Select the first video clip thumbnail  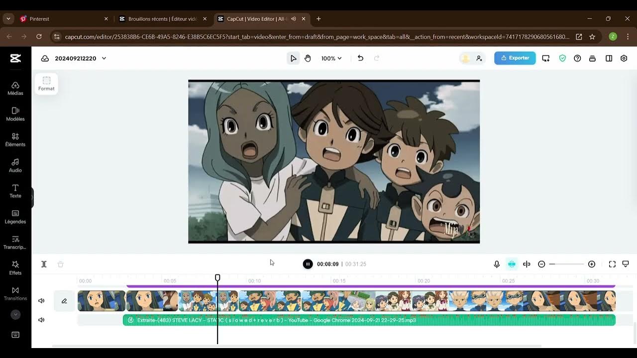click(102, 301)
